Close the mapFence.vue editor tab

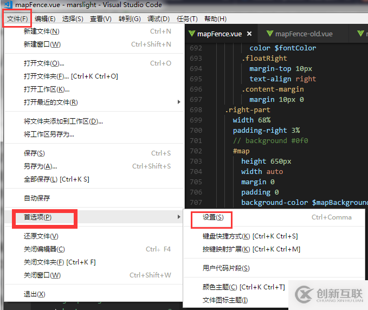point(249,34)
